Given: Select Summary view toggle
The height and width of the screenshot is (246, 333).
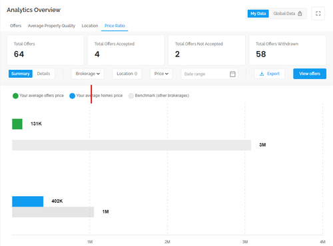Looking at the screenshot, I should [x=21, y=74].
